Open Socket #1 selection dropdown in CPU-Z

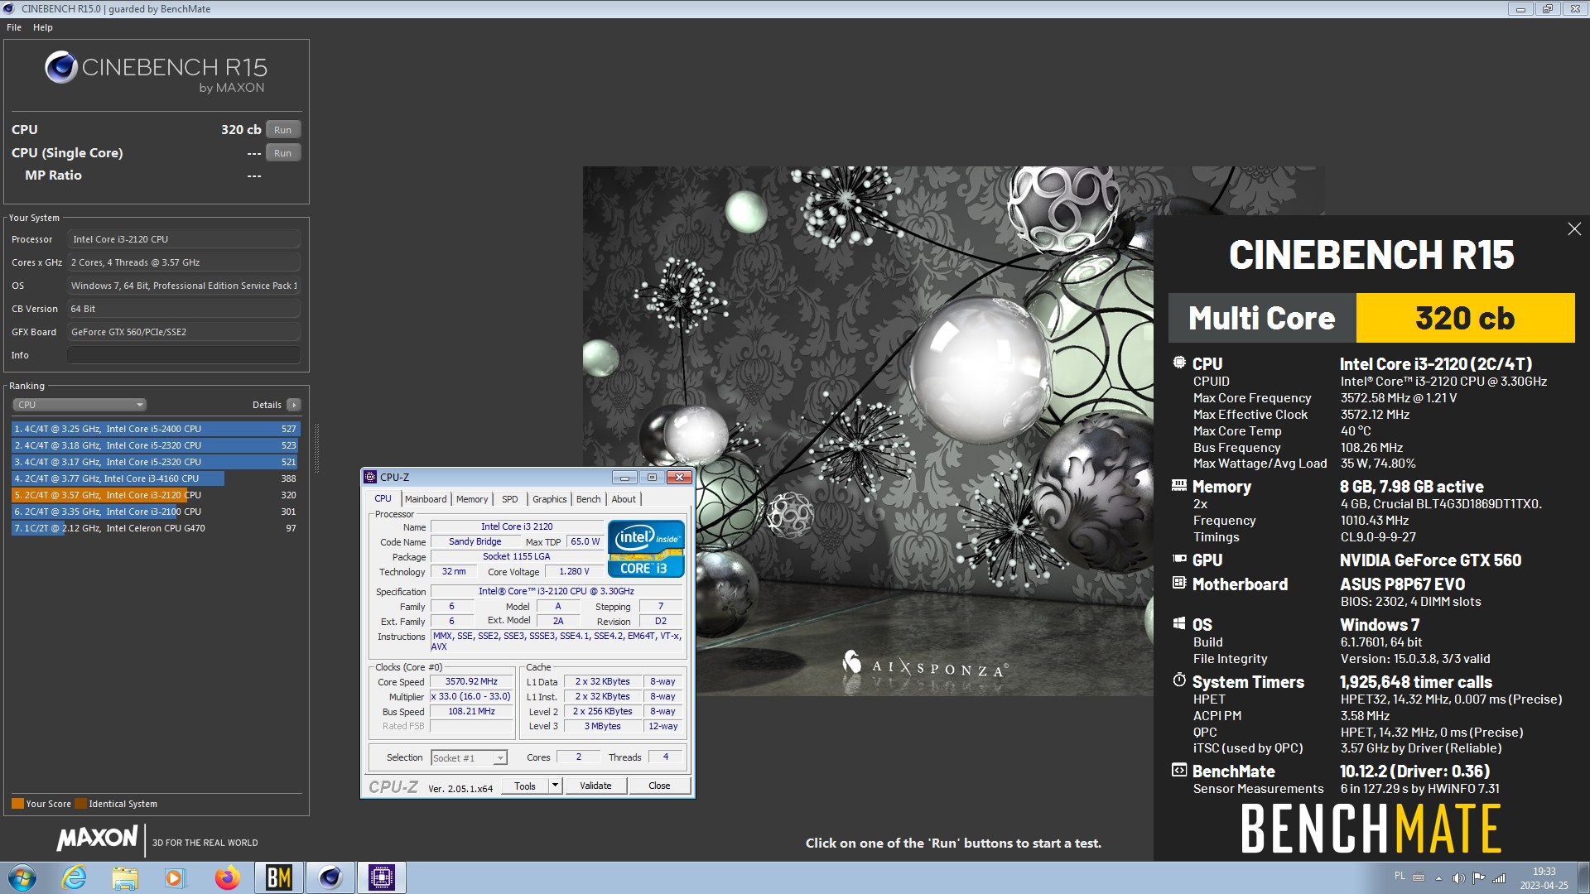(469, 758)
